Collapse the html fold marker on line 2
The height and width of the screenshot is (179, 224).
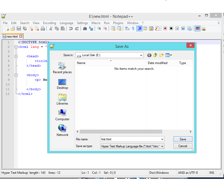point(16,47)
